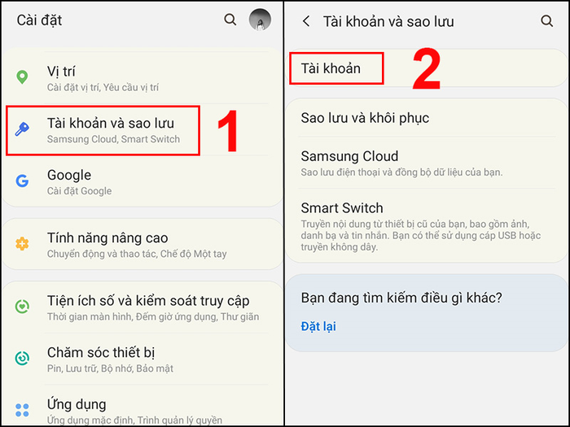Tap the Digital Wellbeing green circle icon
Screen dimensions: 570x427
coord(22,307)
